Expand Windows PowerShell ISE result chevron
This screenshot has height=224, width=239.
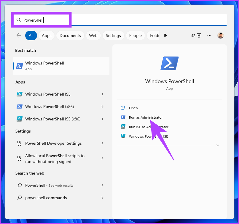[x=102, y=94]
